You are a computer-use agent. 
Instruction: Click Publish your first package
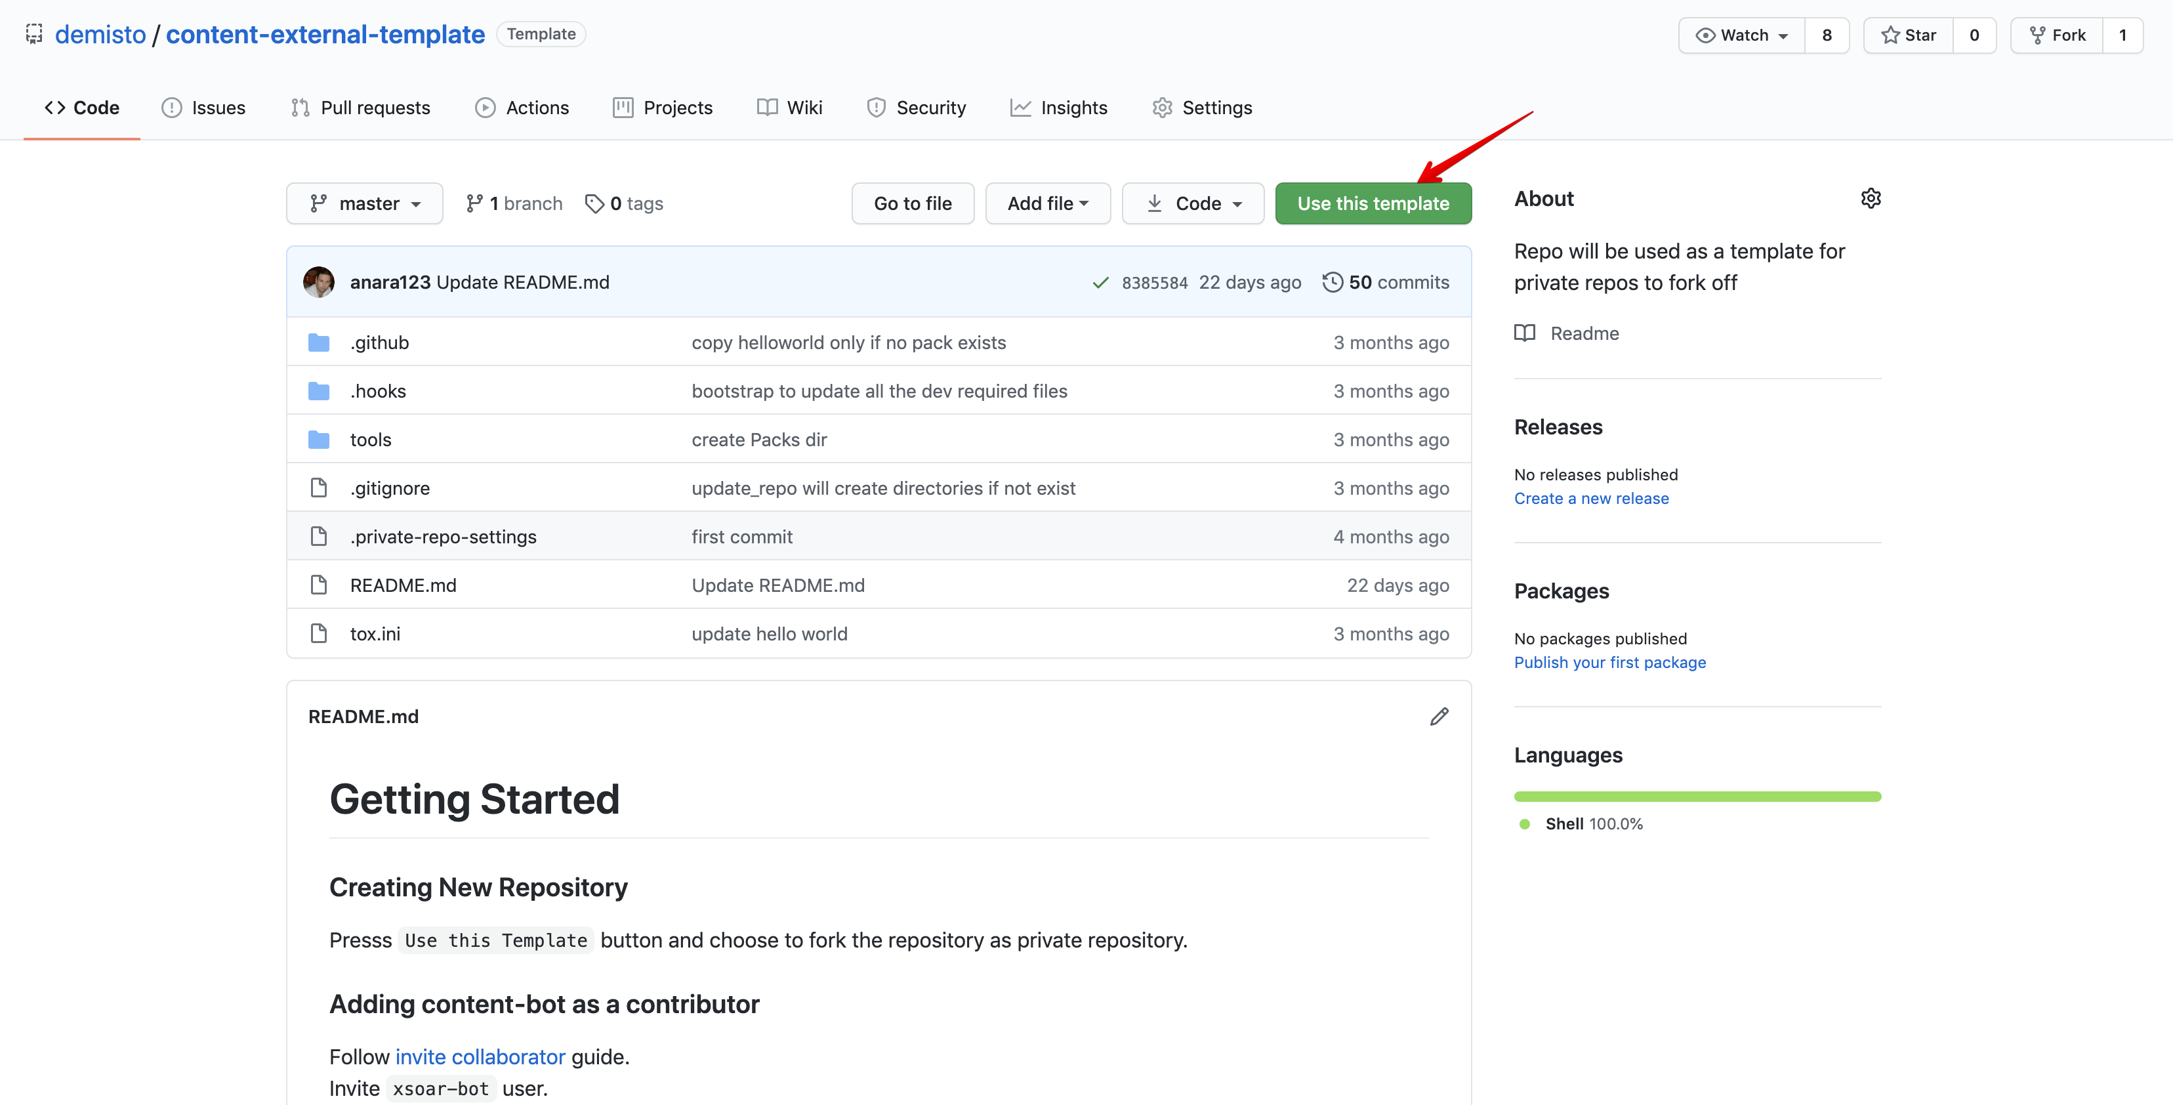[x=1609, y=663]
